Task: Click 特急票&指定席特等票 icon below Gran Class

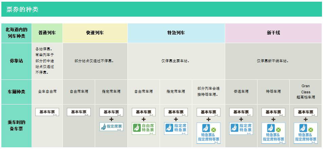Action: coord(305,133)
